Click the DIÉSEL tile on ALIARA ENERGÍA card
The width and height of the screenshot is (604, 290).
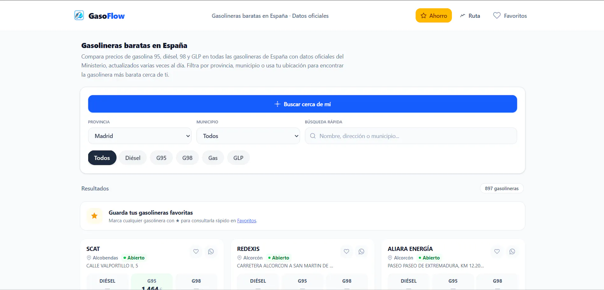coord(409,282)
